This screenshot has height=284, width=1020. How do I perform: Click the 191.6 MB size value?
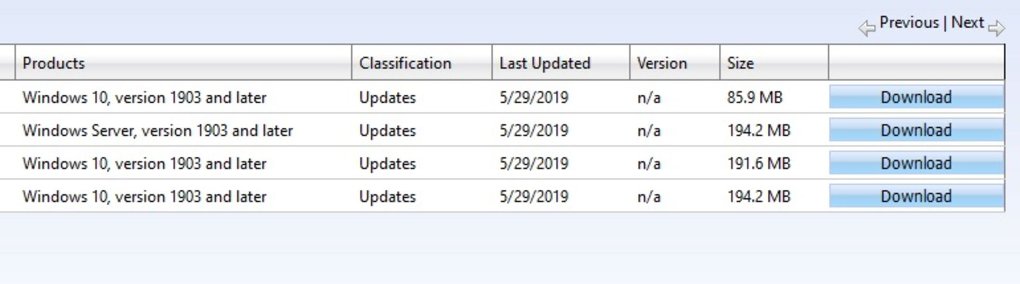coord(759,164)
